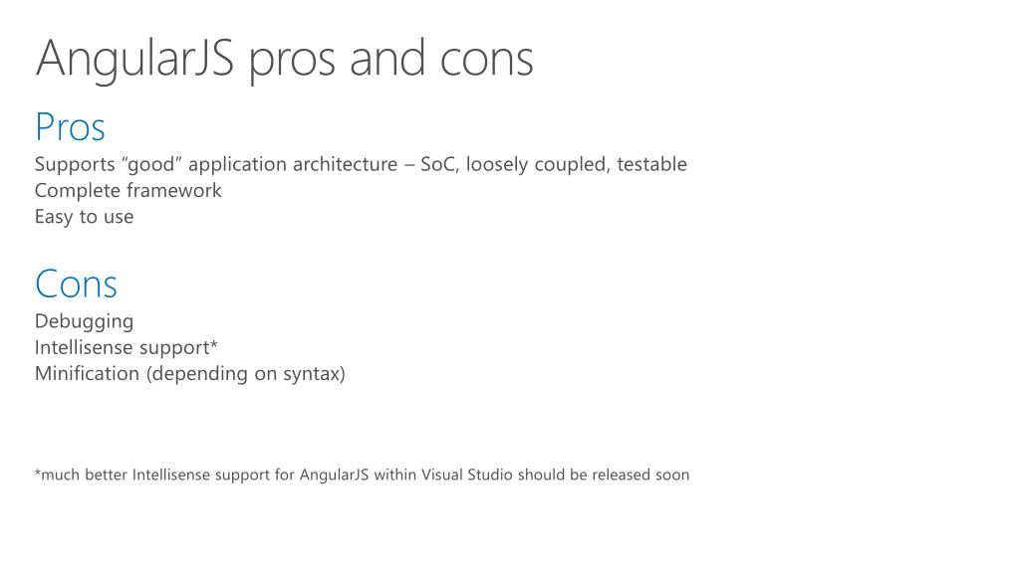Click the quoted word "good"
This screenshot has height=573, width=1020.
[151, 164]
